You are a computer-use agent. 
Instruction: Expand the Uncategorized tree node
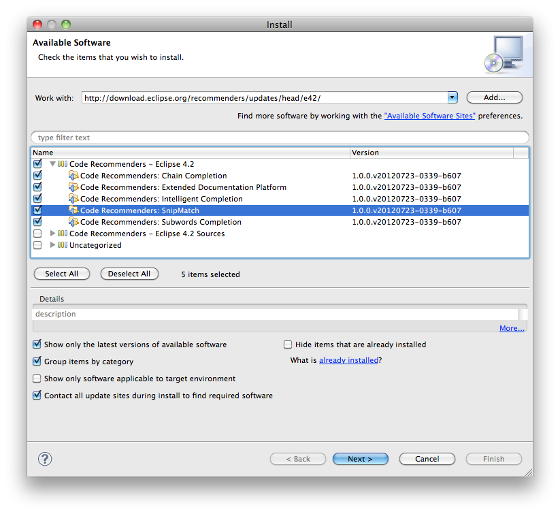click(52, 245)
